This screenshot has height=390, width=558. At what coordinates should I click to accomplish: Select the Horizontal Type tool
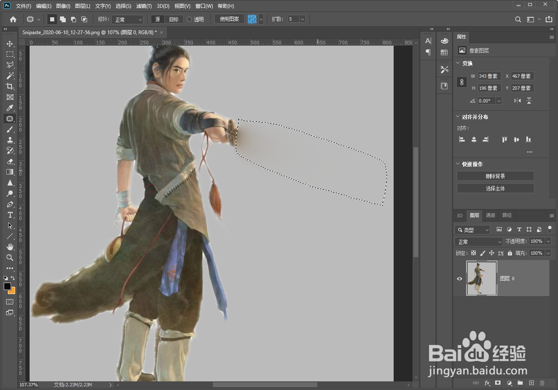coord(10,215)
